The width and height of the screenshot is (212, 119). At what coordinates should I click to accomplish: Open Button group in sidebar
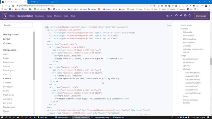(x=9, y=70)
